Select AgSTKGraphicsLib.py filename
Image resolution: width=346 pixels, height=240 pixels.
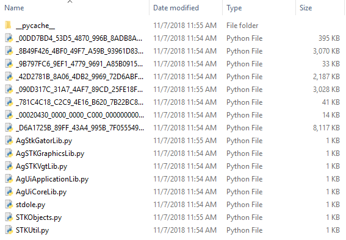pos(50,154)
